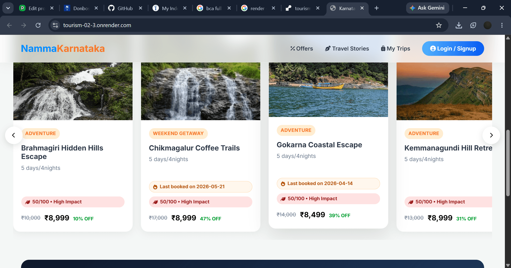The height and width of the screenshot is (268, 511).
Task: Close the GitHub tab
Action: [x=141, y=8]
